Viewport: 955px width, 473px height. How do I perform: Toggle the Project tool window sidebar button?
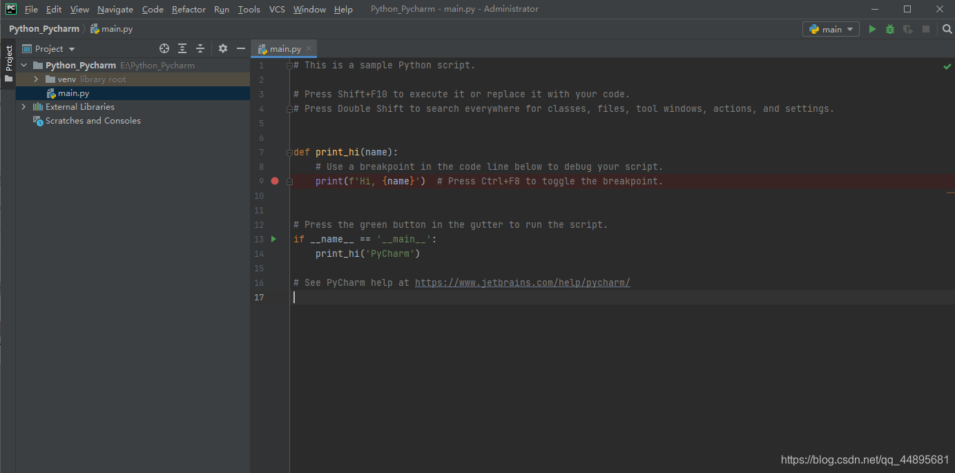point(8,64)
